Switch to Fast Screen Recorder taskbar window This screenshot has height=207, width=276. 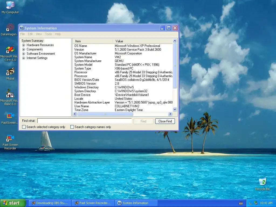pos(93,203)
